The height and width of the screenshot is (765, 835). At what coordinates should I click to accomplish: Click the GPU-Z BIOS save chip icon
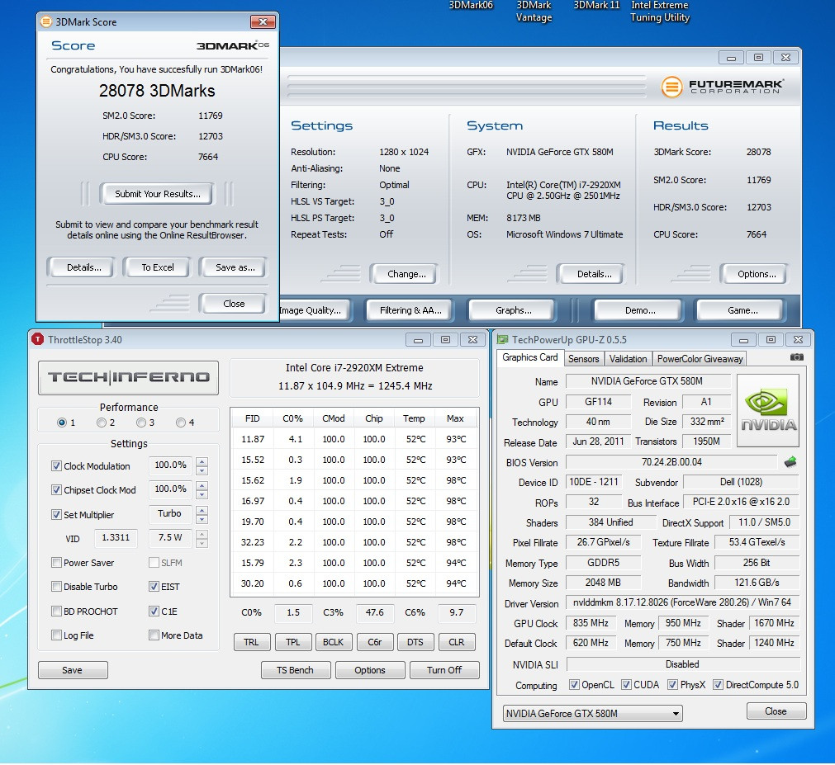790,462
